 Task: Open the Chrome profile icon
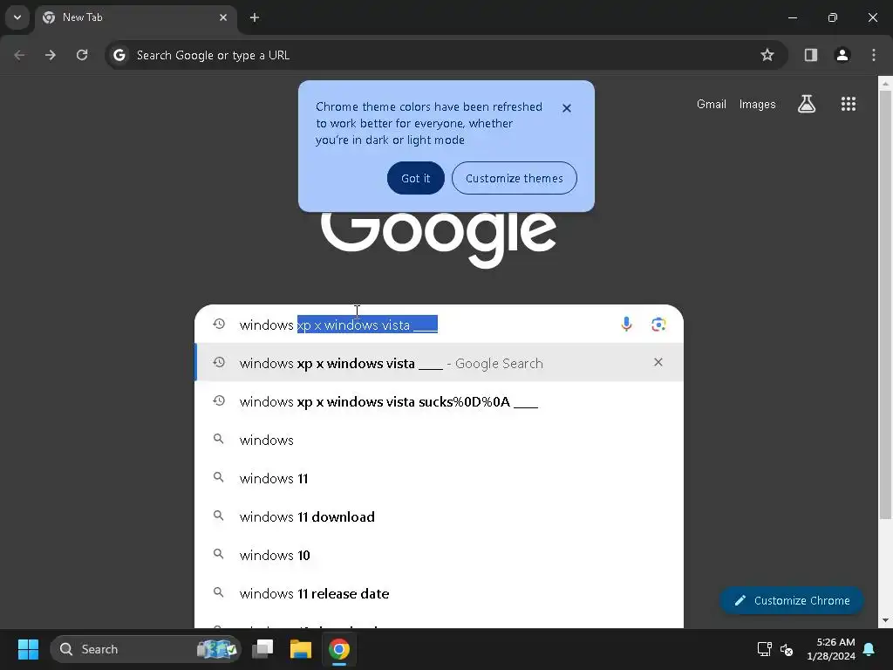coord(842,55)
